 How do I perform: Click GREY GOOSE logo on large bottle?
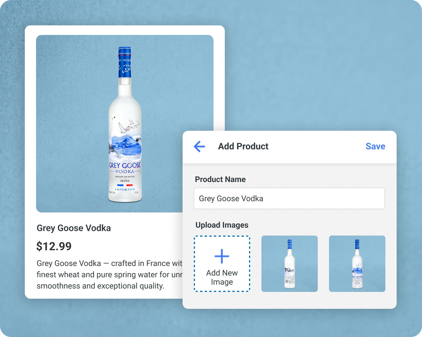coord(125,165)
